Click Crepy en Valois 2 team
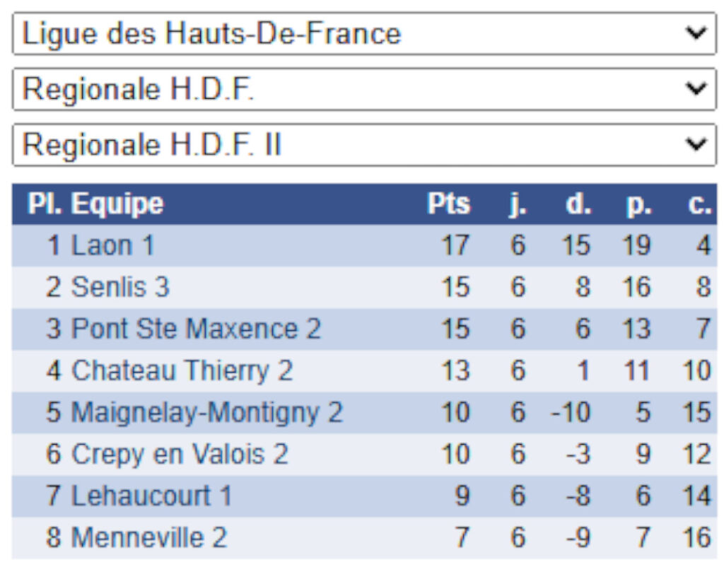This screenshot has width=724, height=567. pyautogui.click(x=180, y=454)
